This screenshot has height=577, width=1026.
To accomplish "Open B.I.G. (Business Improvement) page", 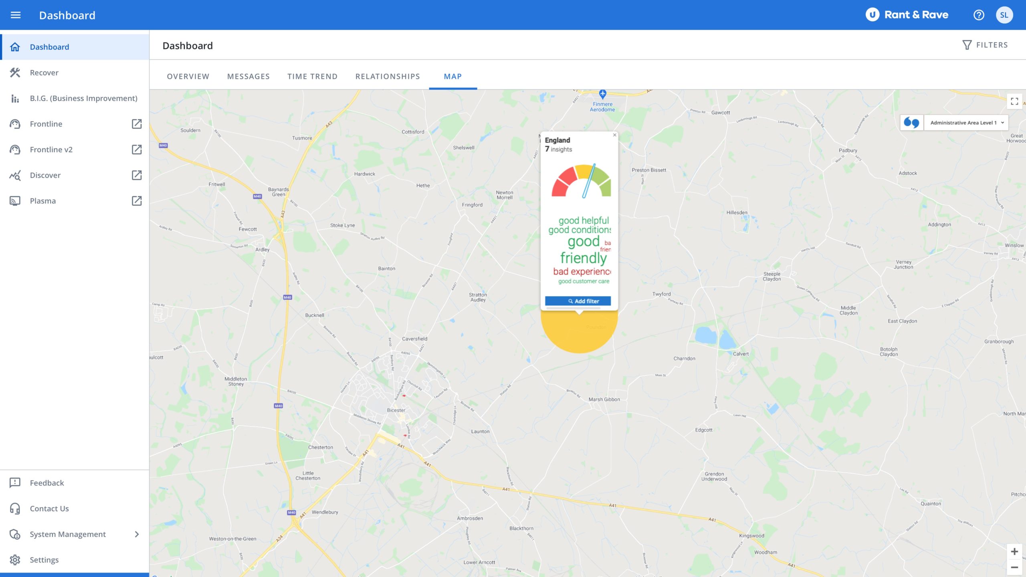I will tap(75, 98).
